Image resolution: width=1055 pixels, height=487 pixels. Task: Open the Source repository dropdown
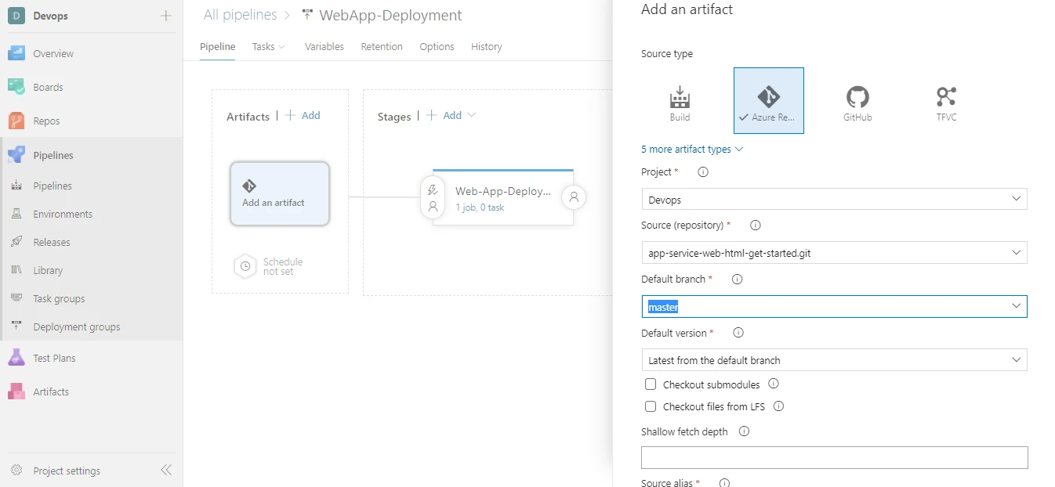(834, 252)
